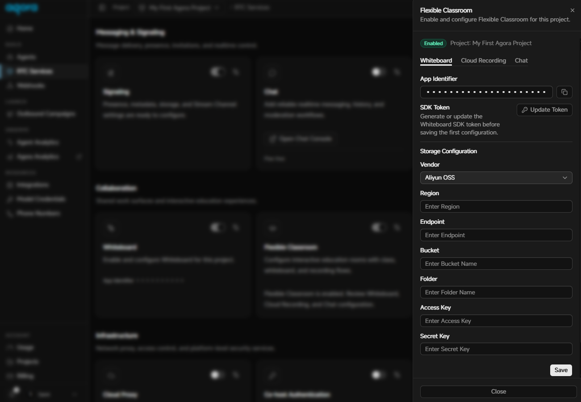Open the Vendor dropdown showing Aliyun OSS
The width and height of the screenshot is (581, 402).
point(496,178)
